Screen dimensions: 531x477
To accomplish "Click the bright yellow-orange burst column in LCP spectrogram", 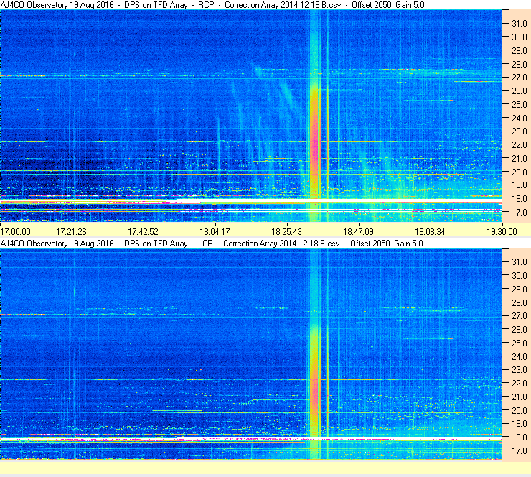I will coord(314,380).
